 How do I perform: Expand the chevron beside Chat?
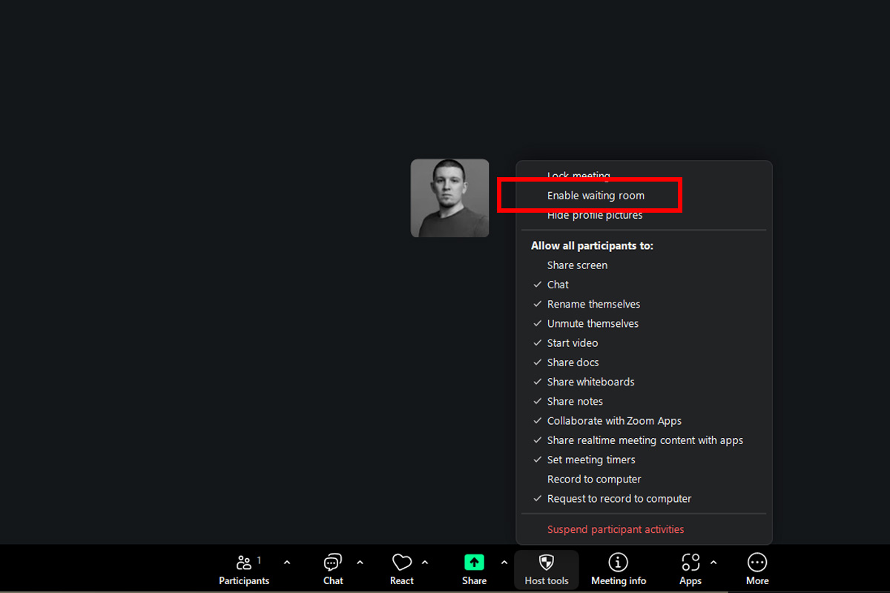click(360, 563)
